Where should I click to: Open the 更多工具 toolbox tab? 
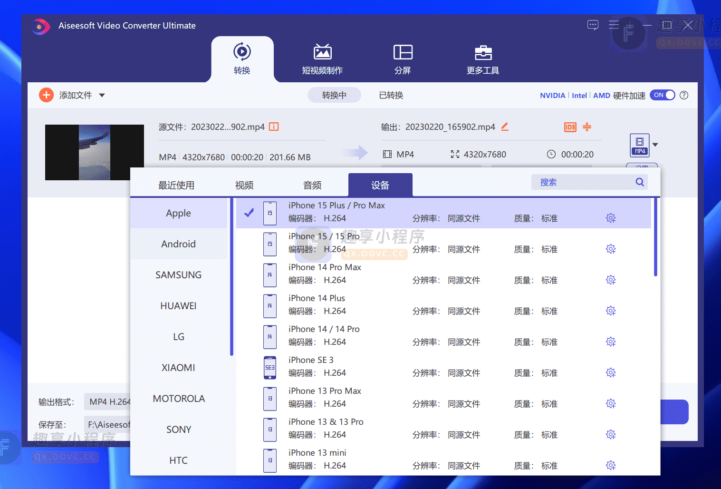(483, 59)
